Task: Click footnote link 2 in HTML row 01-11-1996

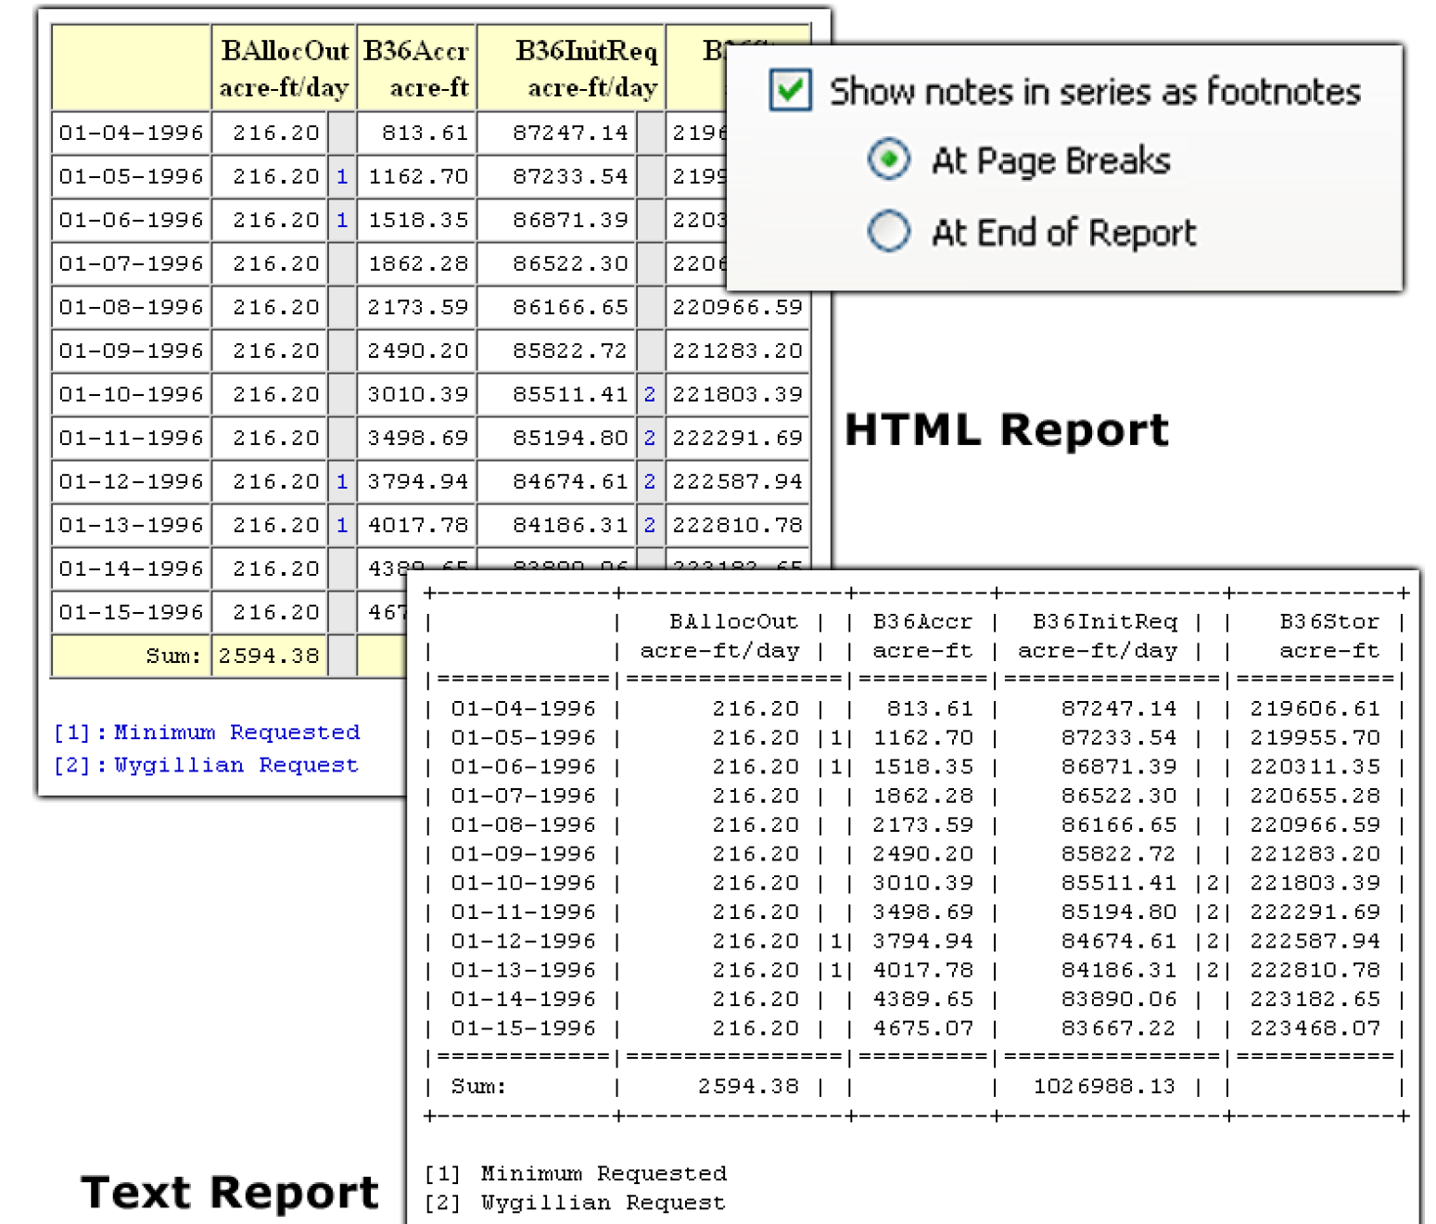Action: pyautogui.click(x=649, y=438)
